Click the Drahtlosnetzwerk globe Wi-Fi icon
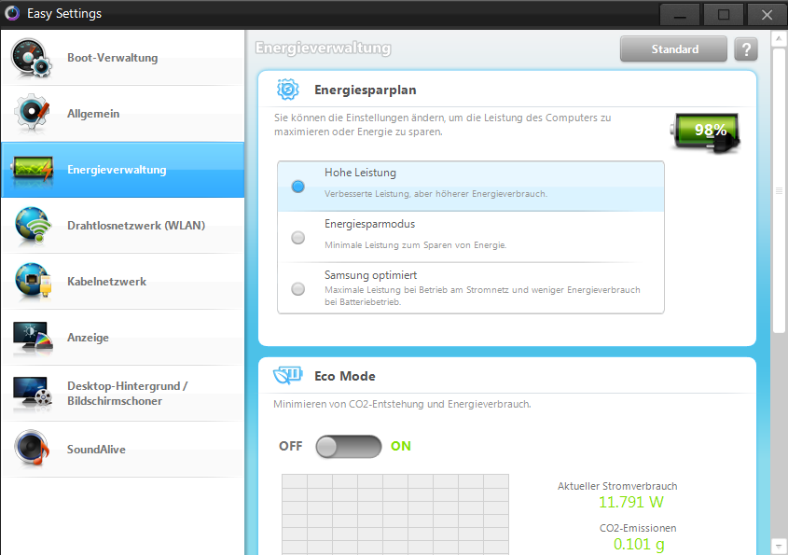788x555 pixels. [x=33, y=226]
